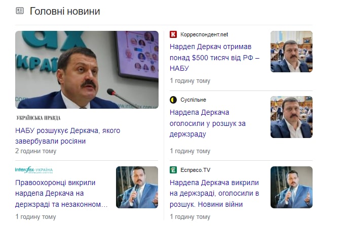This screenshot has height=226, width=343.
Task: Click the Корреспондент.net red K logo
Action: click(173, 34)
